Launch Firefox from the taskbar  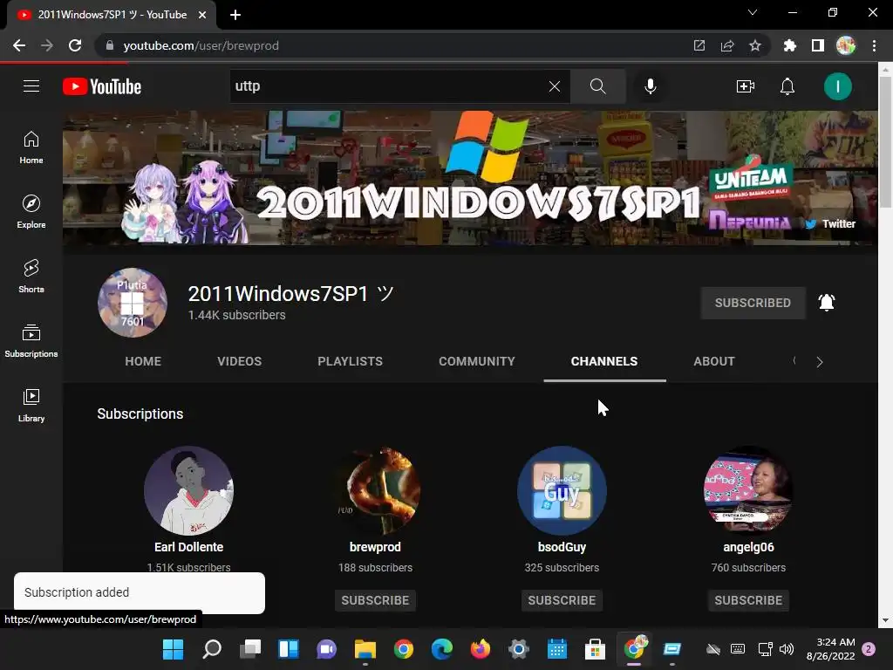pyautogui.click(x=481, y=649)
